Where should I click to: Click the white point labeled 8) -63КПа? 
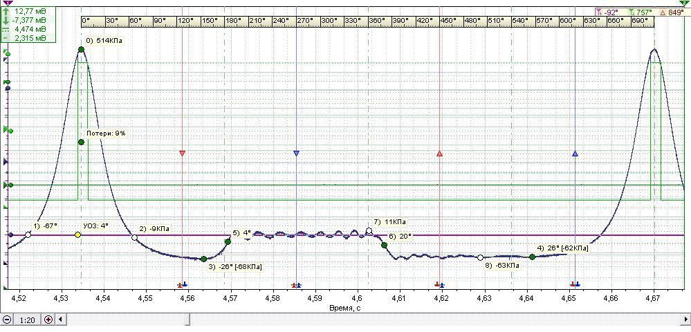click(x=480, y=257)
